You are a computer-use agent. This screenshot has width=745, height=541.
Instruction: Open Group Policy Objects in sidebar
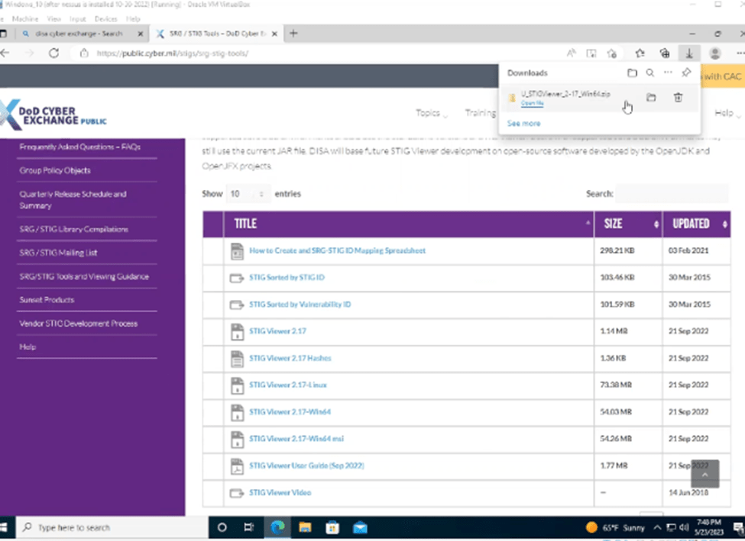tap(55, 170)
